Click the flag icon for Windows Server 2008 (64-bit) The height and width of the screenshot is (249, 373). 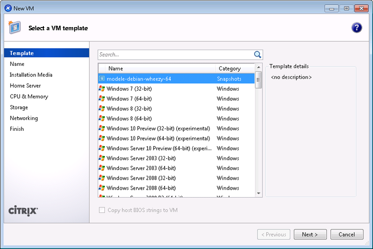tap(102, 188)
